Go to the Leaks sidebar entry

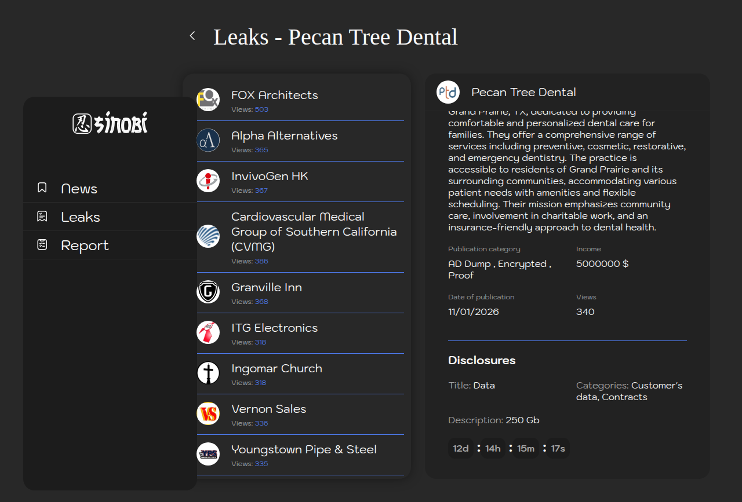(81, 217)
